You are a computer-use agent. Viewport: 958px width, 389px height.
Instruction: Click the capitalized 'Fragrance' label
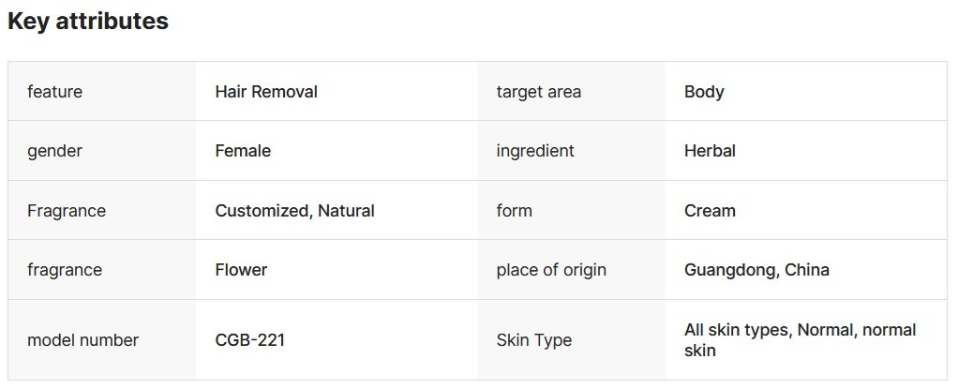click(67, 211)
